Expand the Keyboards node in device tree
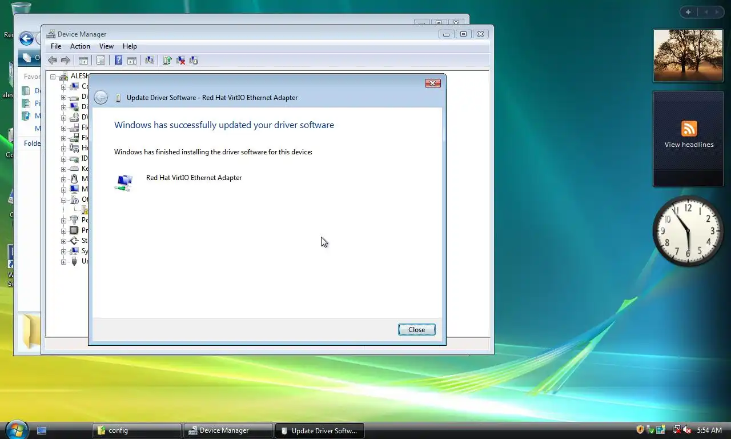 [64, 169]
